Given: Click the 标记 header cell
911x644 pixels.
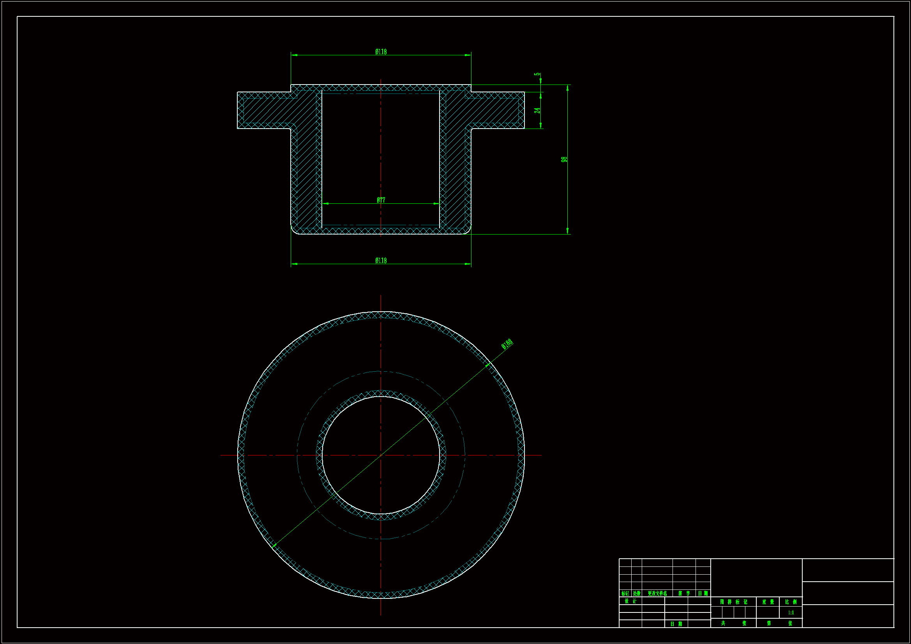Looking at the screenshot, I should [625, 594].
